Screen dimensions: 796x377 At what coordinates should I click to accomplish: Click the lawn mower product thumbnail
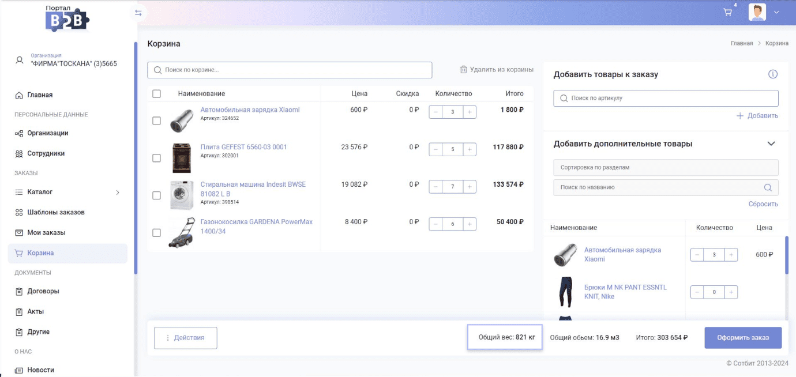point(181,232)
